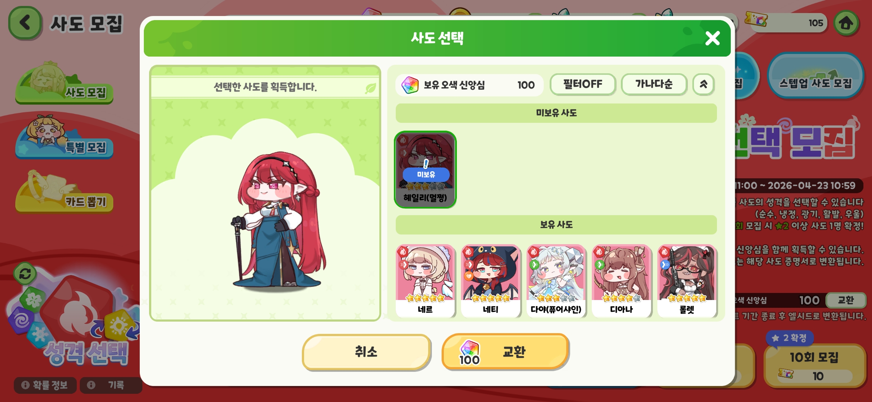Choose the 네티 character card
The height and width of the screenshot is (402, 872).
490,281
